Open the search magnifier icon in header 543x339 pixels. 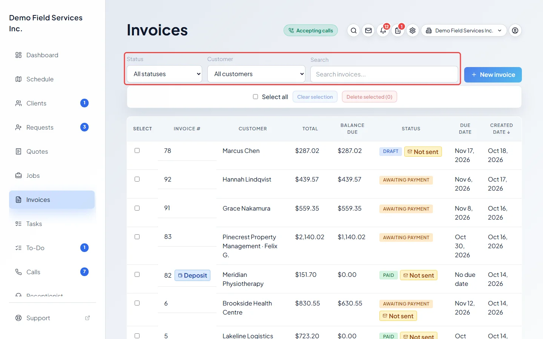[353, 31]
